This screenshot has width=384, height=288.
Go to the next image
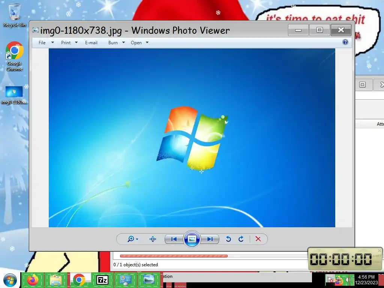point(210,239)
